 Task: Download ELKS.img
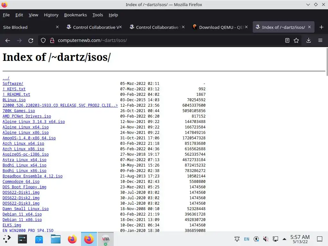coord(12,225)
